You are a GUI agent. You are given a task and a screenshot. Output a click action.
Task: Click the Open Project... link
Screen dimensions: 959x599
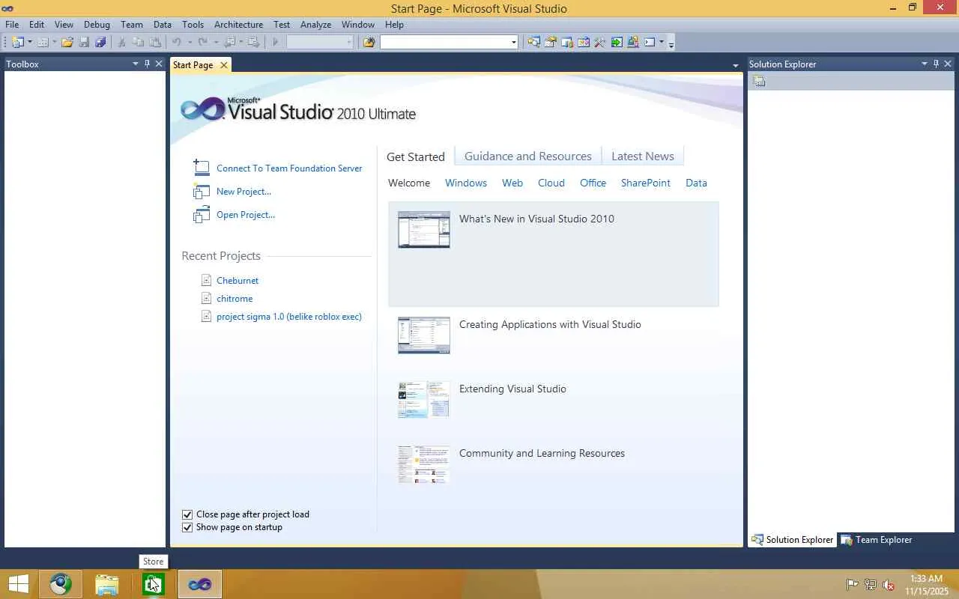(246, 215)
